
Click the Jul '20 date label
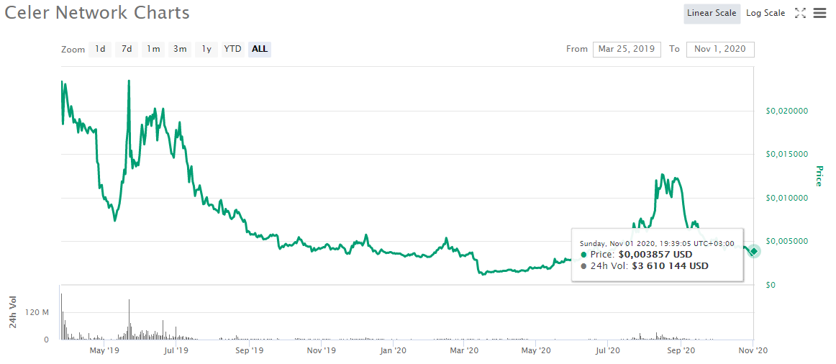coord(606,350)
